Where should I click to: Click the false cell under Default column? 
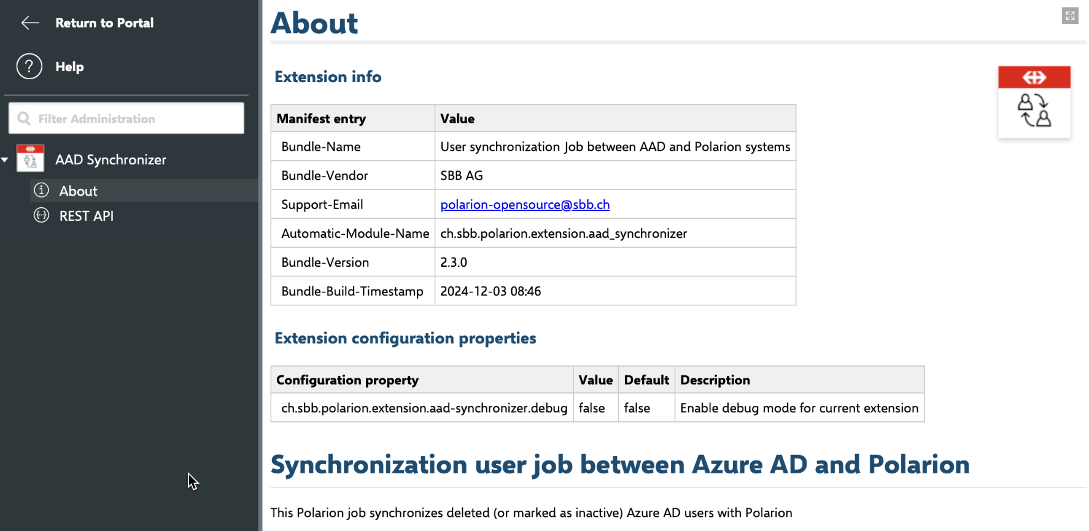647,408
